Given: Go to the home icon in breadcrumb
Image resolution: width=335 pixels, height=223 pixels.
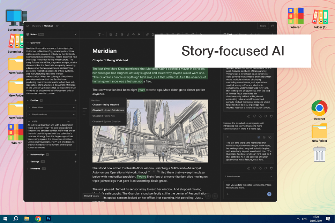Looking at the screenshot, I should [28, 26].
